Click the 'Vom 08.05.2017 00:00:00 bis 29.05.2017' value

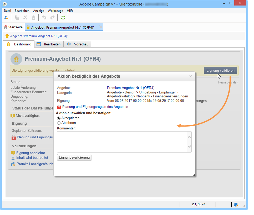[x=145, y=101]
